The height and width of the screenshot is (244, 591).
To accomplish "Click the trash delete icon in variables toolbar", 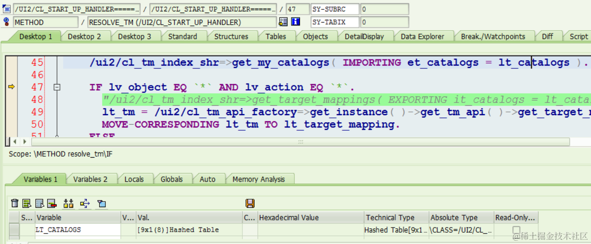I will [x=15, y=203].
